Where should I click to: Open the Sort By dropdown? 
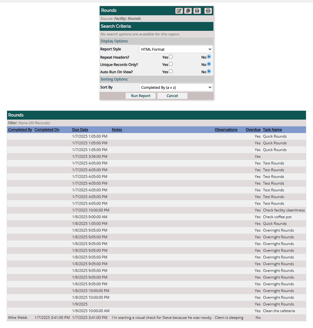[176, 88]
